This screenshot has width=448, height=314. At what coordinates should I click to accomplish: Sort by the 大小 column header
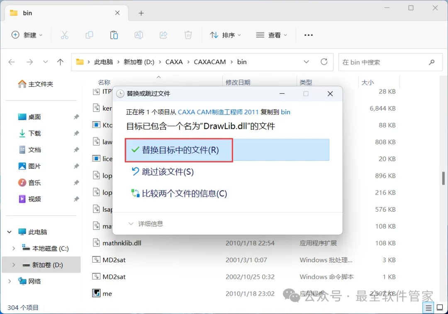(x=368, y=82)
